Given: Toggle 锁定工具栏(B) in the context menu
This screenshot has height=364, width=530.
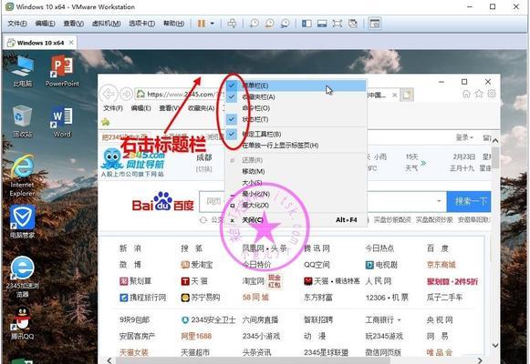Looking at the screenshot, I should point(296,134).
